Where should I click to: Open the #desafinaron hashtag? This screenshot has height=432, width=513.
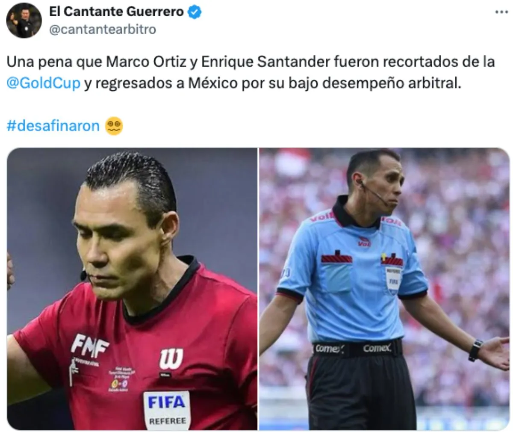click(53, 126)
